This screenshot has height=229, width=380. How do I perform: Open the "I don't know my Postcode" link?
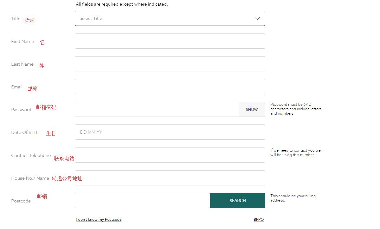[x=99, y=220]
